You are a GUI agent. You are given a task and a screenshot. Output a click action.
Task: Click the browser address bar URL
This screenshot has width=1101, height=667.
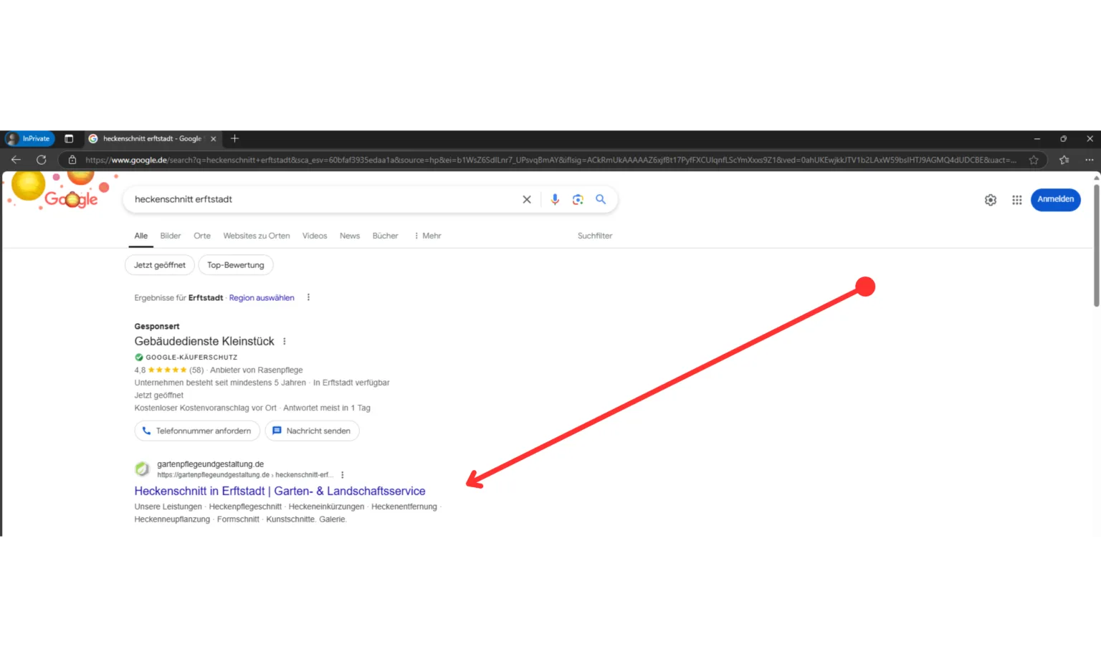click(550, 160)
